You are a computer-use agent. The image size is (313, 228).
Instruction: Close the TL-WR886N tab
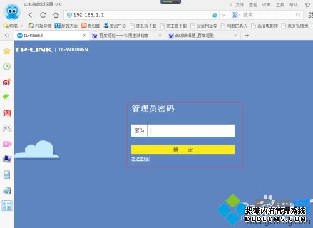pyautogui.click(x=85, y=36)
